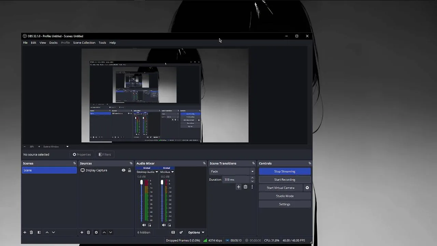
Task: Click the preview canvas thumbnail
Action: pyautogui.click(x=165, y=95)
